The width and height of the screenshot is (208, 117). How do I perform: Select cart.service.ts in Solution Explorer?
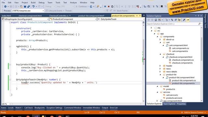(172, 95)
